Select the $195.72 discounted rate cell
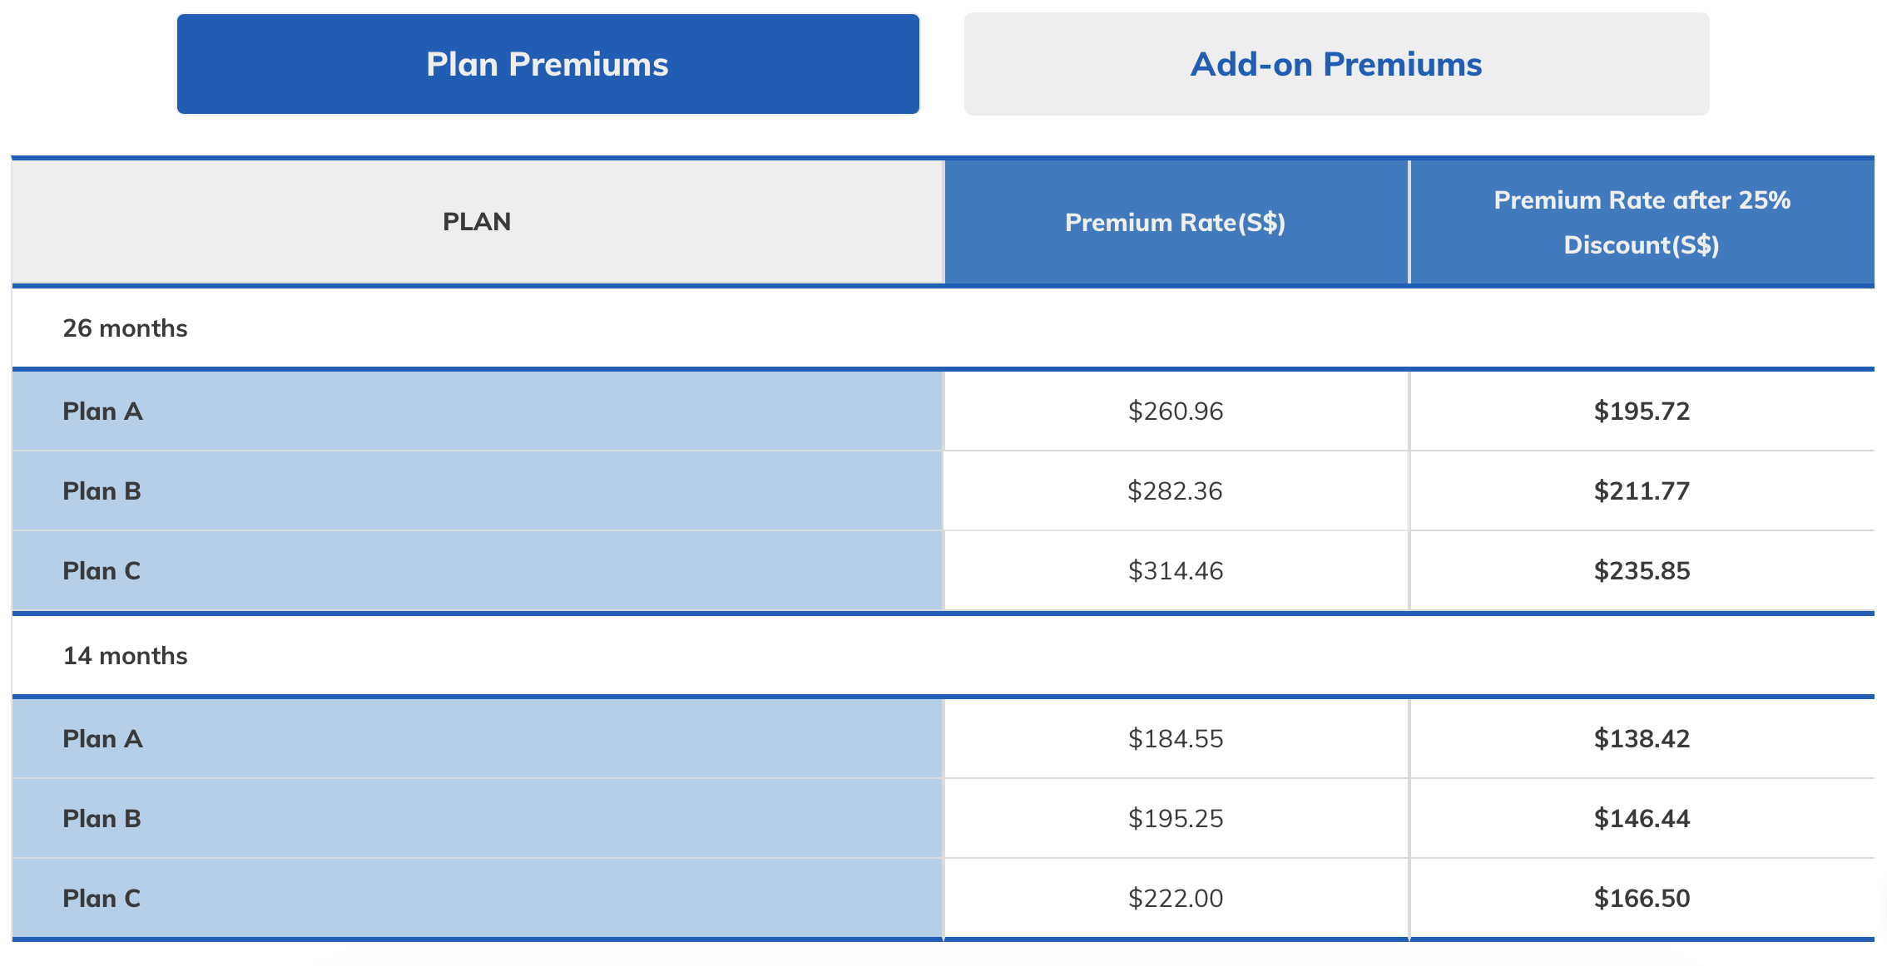Screen dimensions: 1887x966 pos(1642,411)
